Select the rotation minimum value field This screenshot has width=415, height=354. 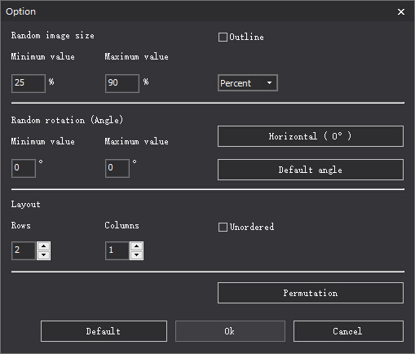pyautogui.click(x=24, y=169)
